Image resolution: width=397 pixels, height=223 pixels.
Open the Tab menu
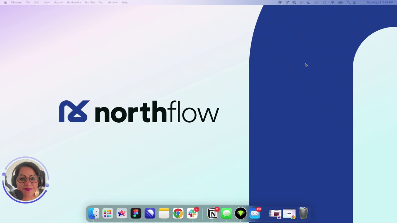click(101, 2)
